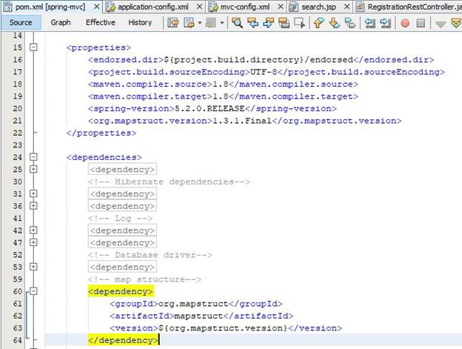Click the 1.3.1.Final mapstruct version value
462x349 pixels.
pos(242,121)
